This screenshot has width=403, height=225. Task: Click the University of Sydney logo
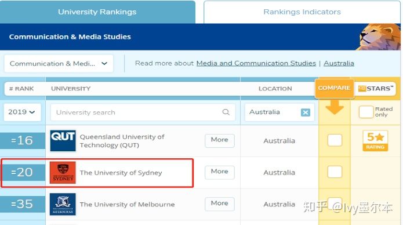[x=63, y=173]
